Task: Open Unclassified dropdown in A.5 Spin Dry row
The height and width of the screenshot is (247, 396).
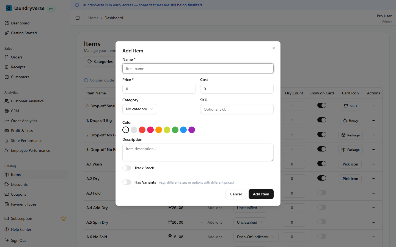Action: pyautogui.click(x=250, y=222)
